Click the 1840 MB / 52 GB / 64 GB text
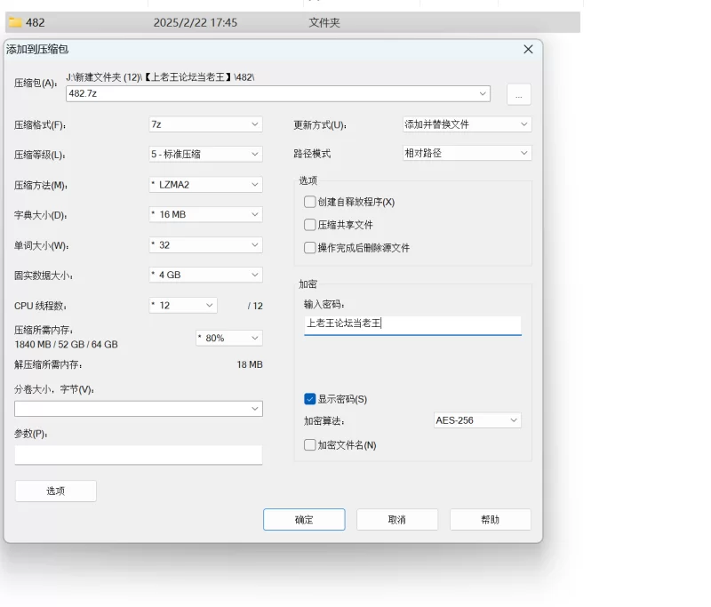This screenshot has width=711, height=607. (x=66, y=345)
